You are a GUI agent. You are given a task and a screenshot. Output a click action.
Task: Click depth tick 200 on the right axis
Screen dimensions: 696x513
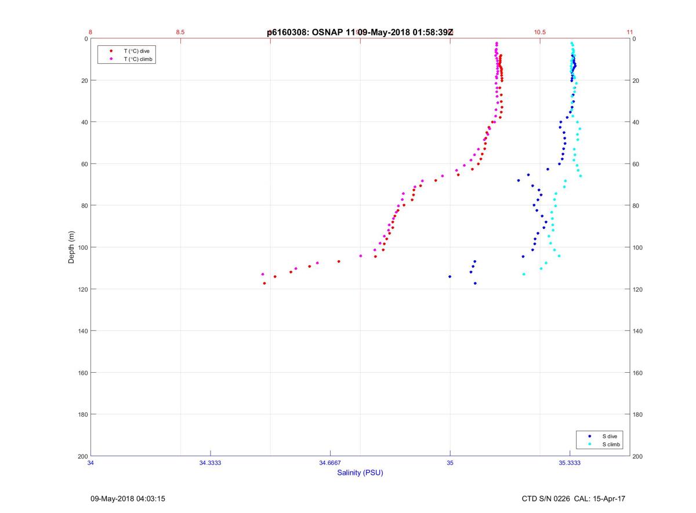[x=638, y=456]
